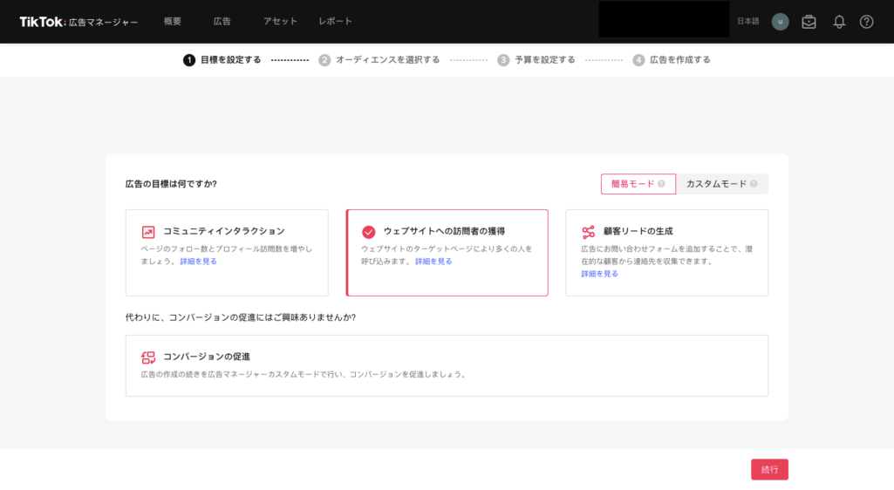This screenshot has width=894, height=490.
Task: Open 詳細を見る in ウェブサイトへの訪問者の獲得 card
Action: coord(433,262)
